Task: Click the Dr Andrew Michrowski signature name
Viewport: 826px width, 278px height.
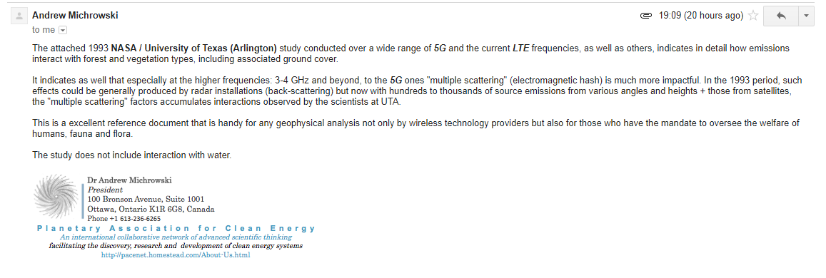Action: point(130,180)
